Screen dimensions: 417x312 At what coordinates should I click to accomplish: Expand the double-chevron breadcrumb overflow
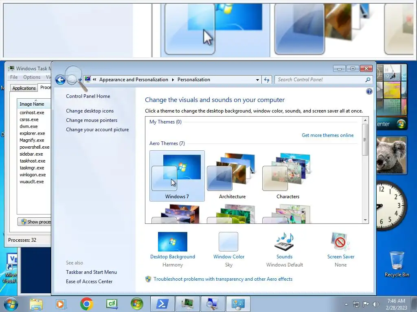click(94, 80)
